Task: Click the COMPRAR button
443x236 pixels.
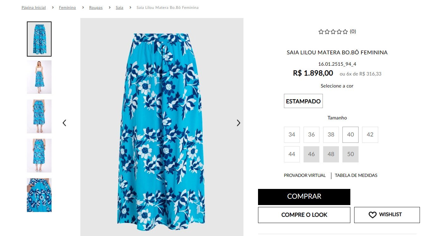Action: 304,197
